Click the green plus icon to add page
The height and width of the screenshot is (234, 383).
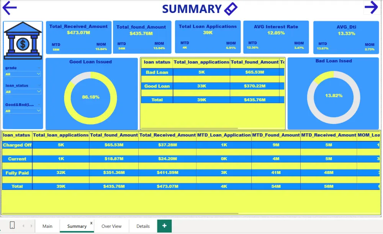click(164, 226)
